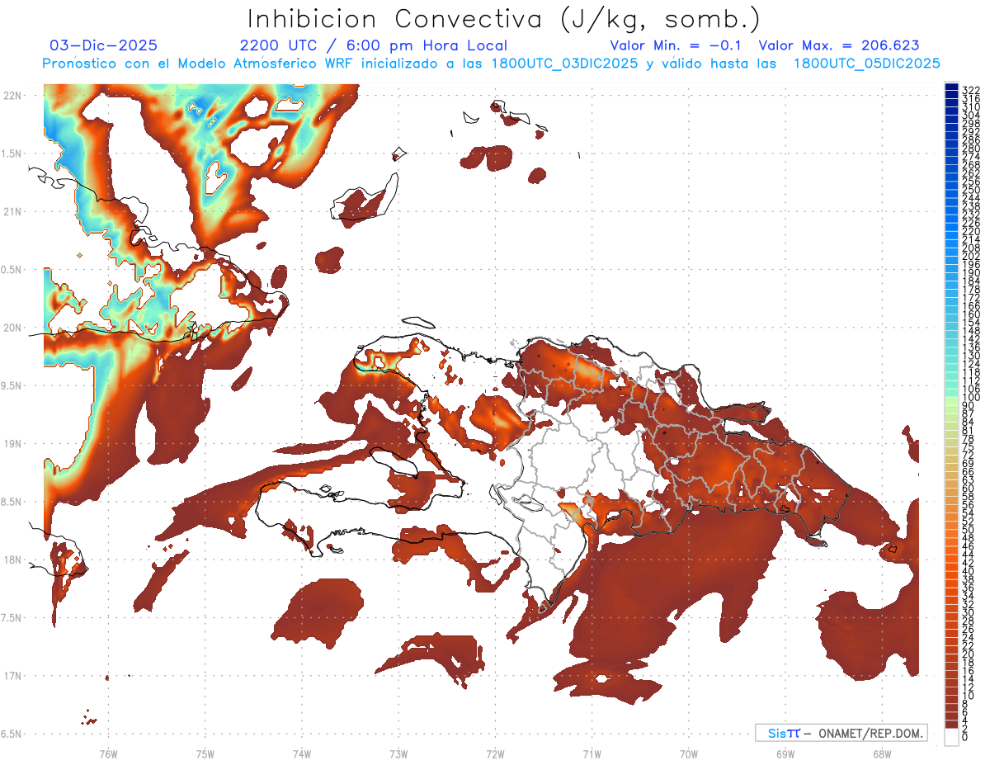This screenshot has height=765, width=990.
Task: Click the title "Inhibicion Convectiva (J/kg, somb.)"
Action: coord(503,20)
